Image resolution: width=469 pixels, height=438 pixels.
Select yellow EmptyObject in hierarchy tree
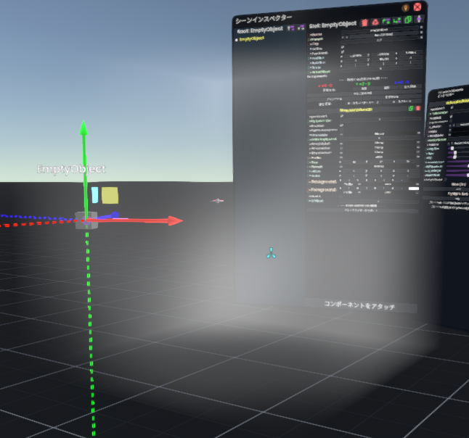click(252, 38)
